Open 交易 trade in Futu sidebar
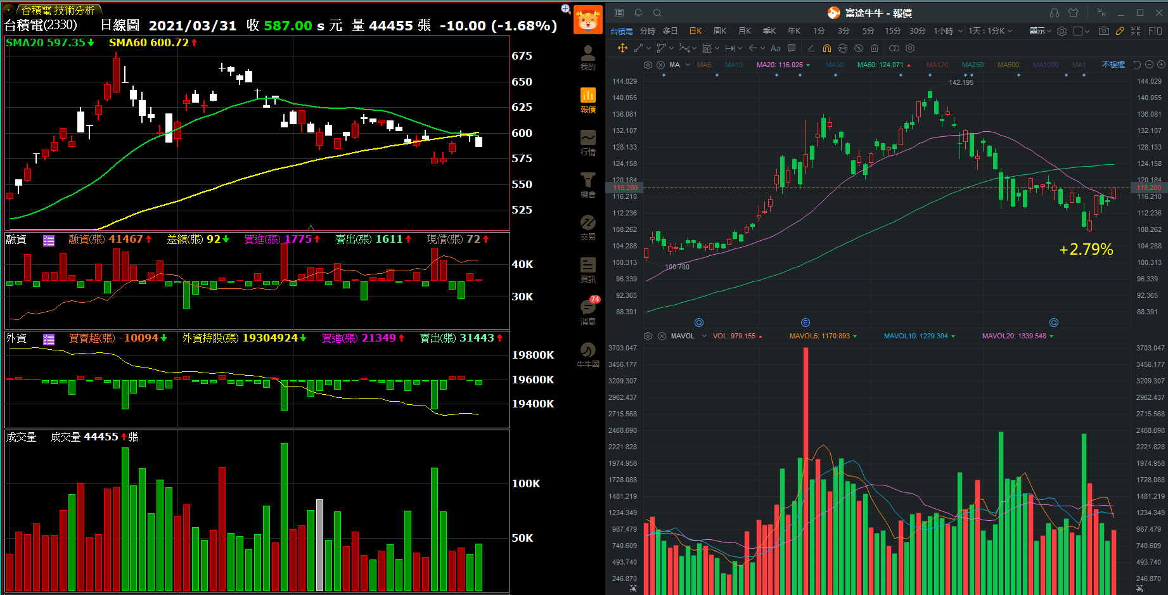The image size is (1168, 595). tap(588, 227)
